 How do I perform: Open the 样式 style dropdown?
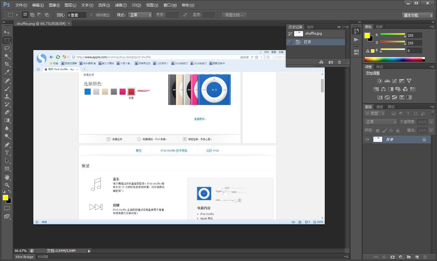pos(140,15)
